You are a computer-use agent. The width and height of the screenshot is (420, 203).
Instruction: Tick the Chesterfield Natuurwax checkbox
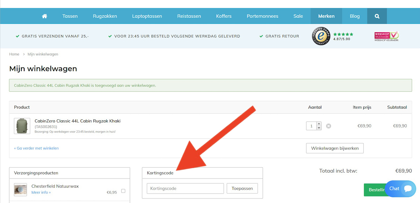click(x=123, y=191)
